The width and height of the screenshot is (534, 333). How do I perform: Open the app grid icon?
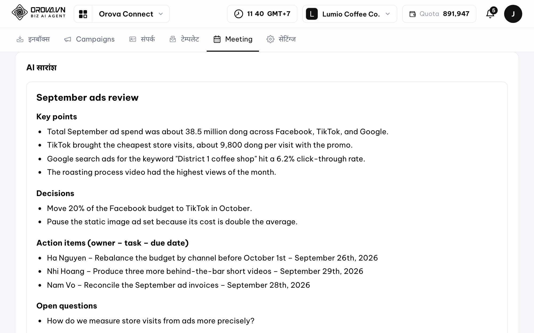tap(83, 14)
